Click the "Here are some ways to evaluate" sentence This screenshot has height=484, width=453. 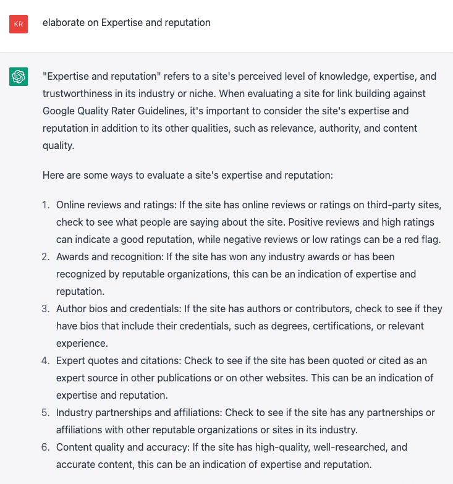click(x=188, y=175)
